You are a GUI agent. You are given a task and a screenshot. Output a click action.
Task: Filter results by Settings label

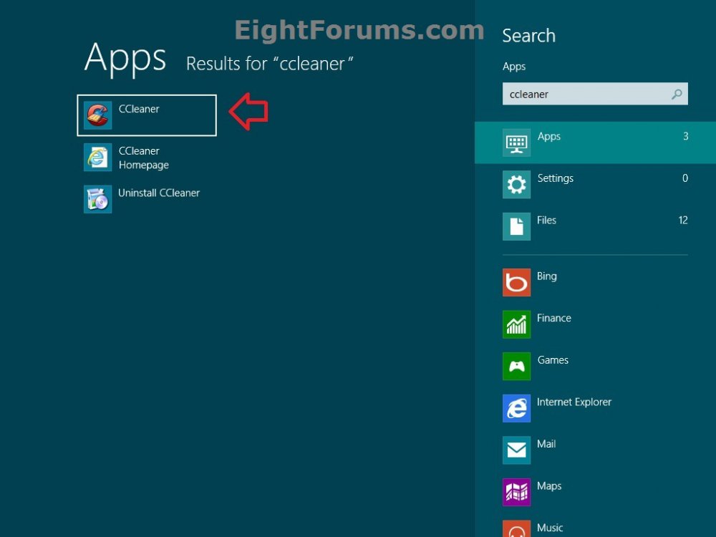tap(556, 178)
